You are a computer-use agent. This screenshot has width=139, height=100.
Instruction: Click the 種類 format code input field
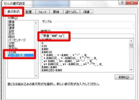pyautogui.click(x=87, y=36)
